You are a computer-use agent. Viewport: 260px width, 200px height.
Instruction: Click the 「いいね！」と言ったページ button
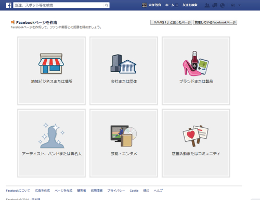pyautogui.click(x=171, y=22)
